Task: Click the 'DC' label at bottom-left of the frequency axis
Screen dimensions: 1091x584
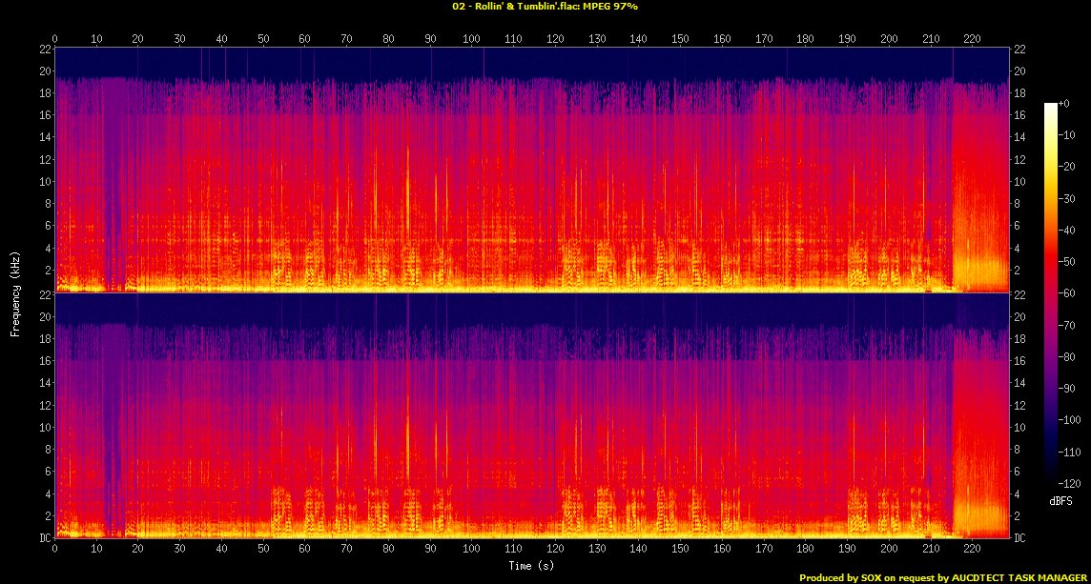Action: click(42, 537)
